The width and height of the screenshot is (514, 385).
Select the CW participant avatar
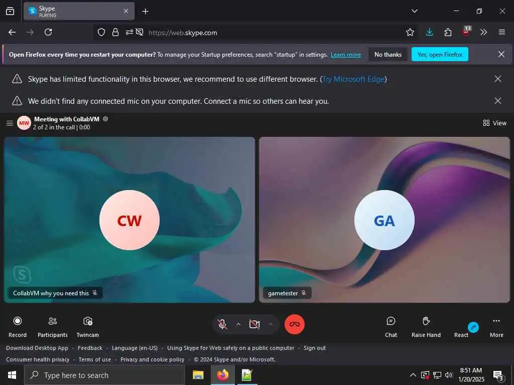click(130, 220)
